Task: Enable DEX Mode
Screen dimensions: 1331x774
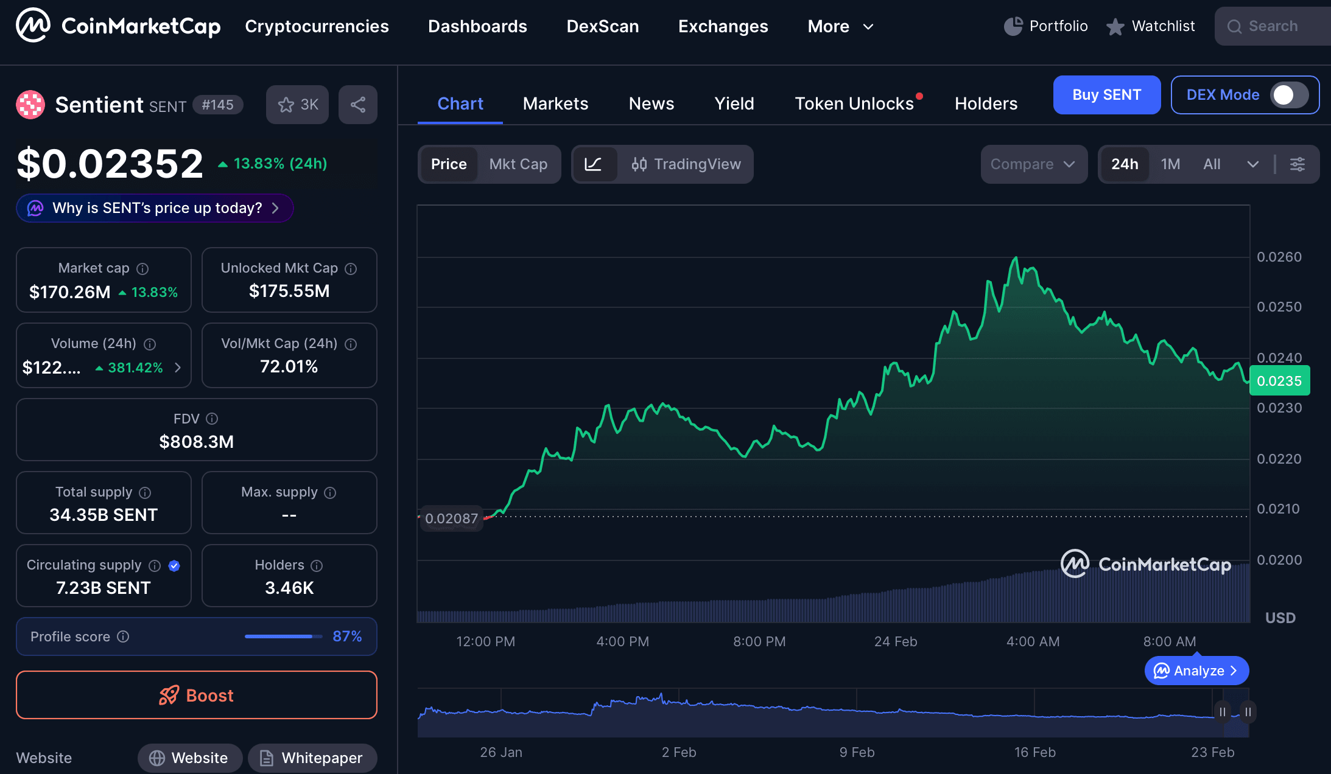Action: (x=1289, y=95)
